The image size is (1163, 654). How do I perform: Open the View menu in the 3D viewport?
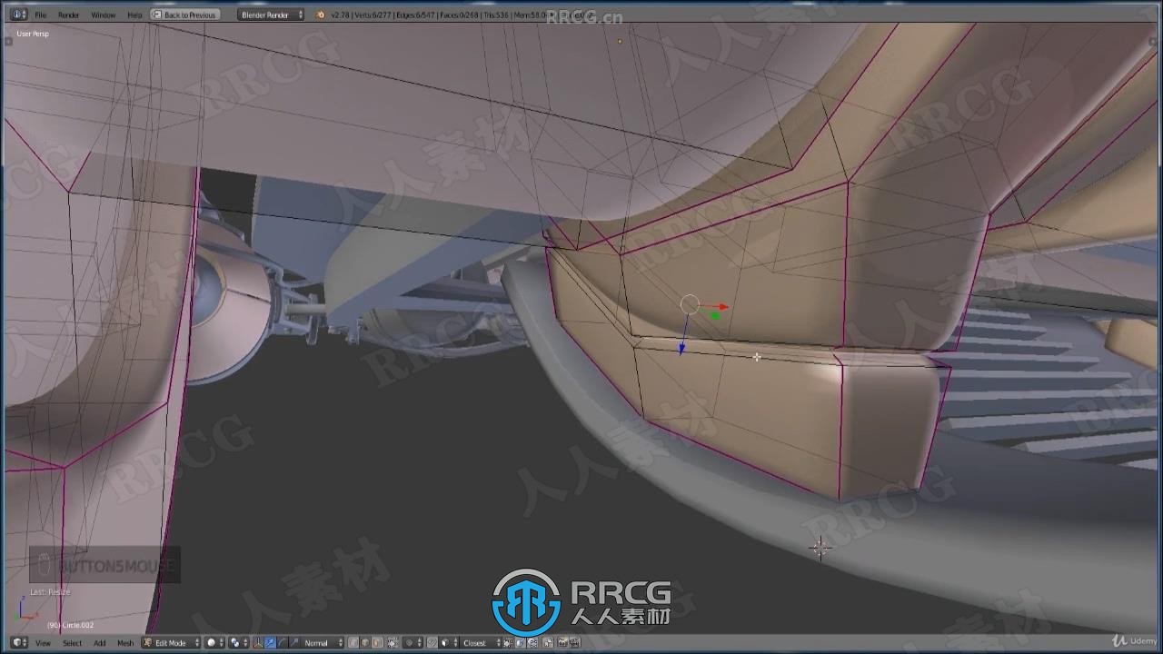[43, 643]
